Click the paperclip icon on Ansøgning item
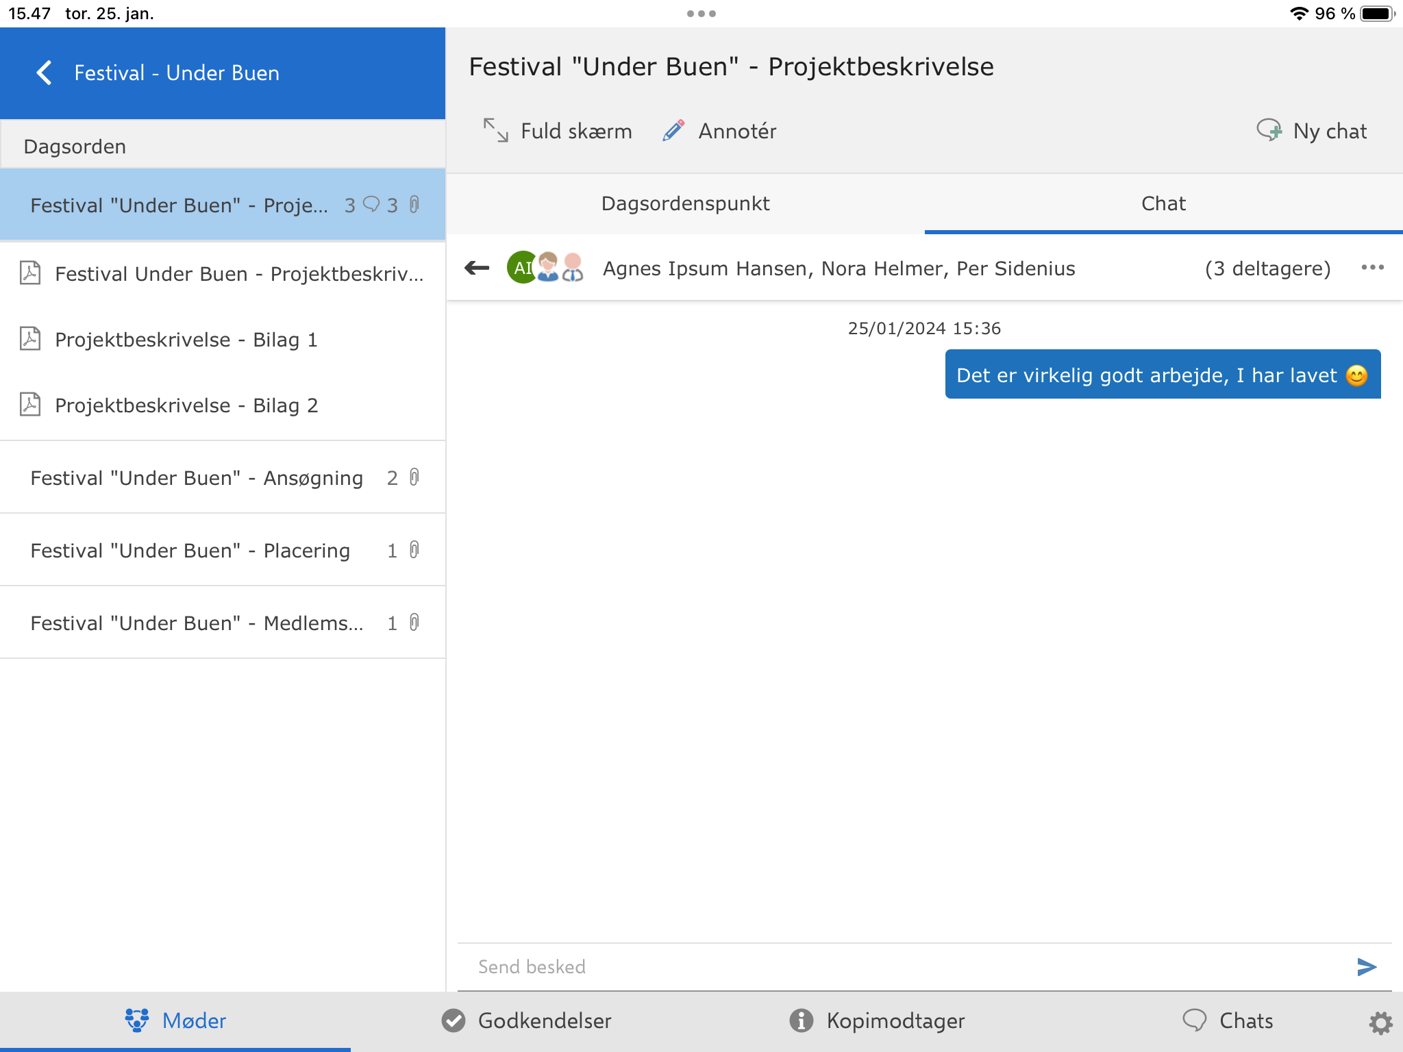This screenshot has width=1403, height=1052. [x=414, y=477]
